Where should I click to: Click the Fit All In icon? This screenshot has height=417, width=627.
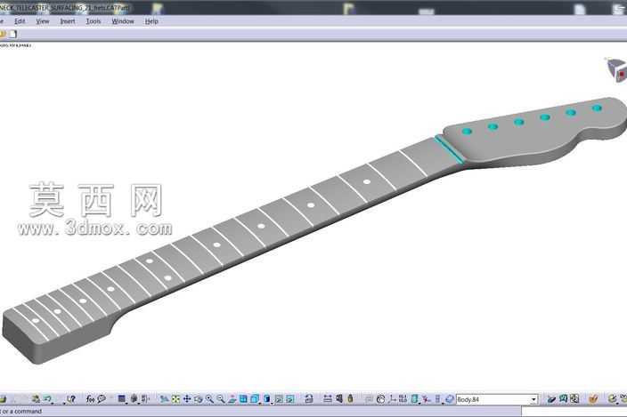click(175, 398)
